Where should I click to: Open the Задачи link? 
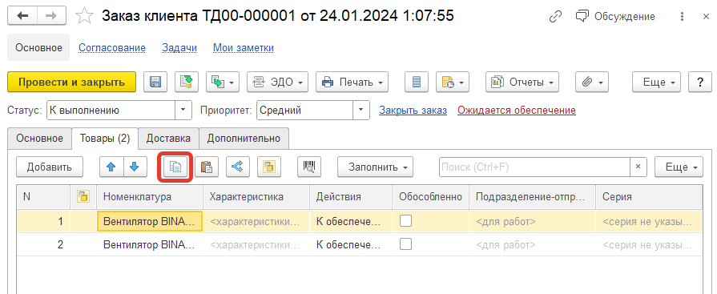click(179, 47)
